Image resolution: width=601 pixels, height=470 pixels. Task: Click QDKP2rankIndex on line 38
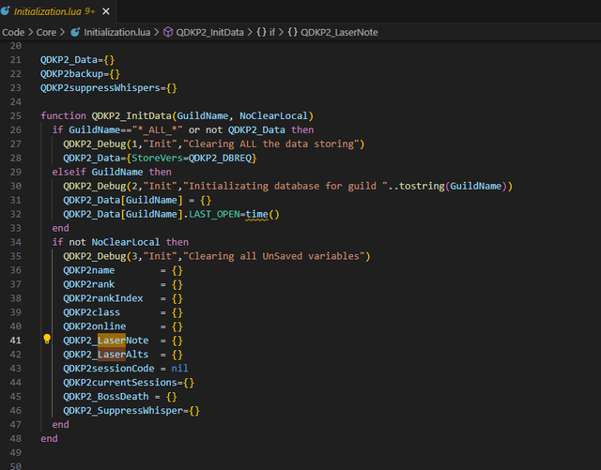(103, 298)
